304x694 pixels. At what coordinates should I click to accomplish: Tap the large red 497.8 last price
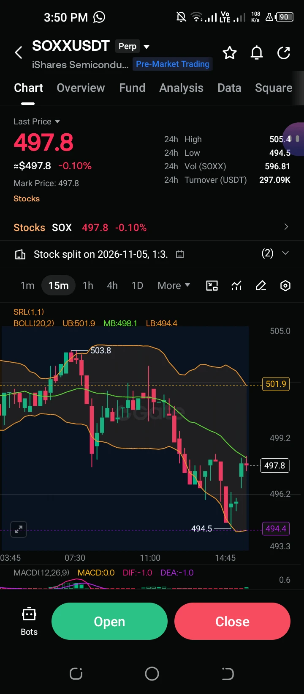tap(43, 142)
